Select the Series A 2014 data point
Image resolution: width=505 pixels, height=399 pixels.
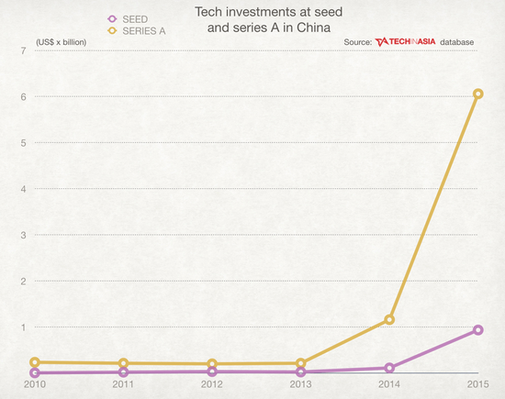tap(389, 320)
